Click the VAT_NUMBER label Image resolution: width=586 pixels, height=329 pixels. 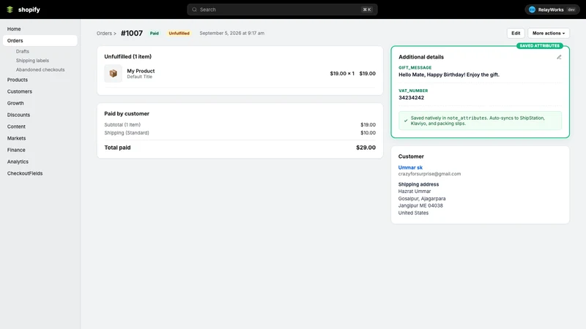[x=413, y=91]
